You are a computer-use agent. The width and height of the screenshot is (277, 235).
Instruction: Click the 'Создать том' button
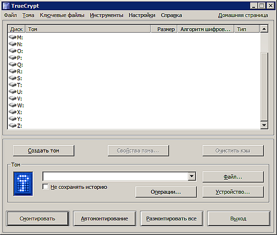[44, 151]
